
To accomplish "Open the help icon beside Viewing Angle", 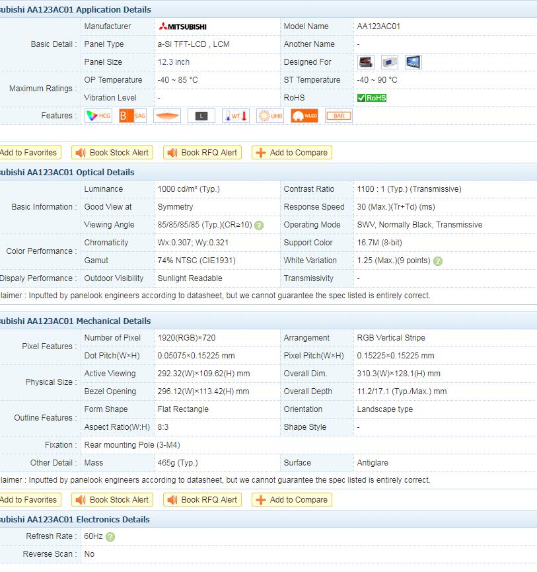I will coord(259,225).
